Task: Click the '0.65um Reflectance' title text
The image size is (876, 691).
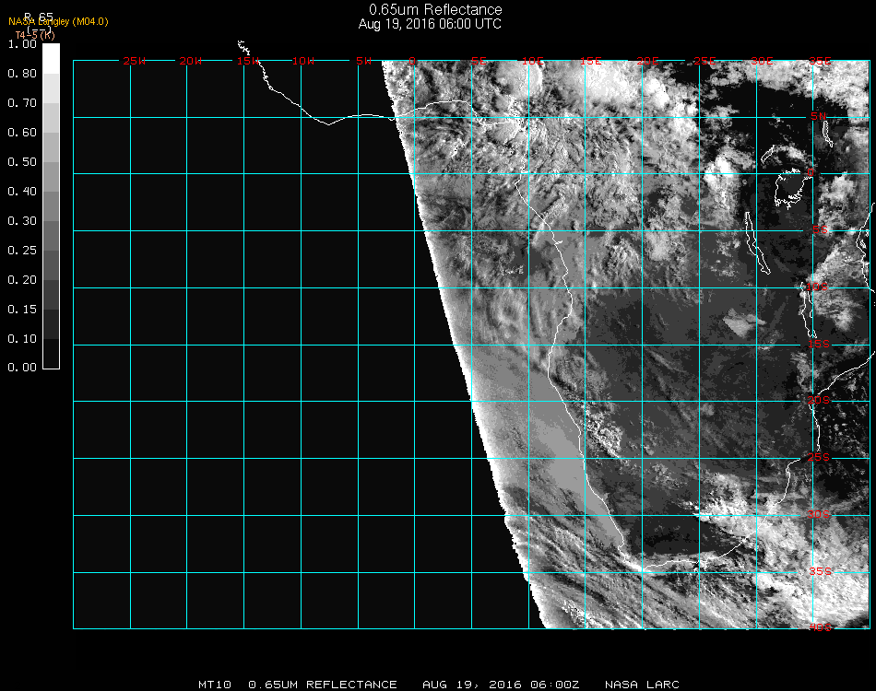Action: tap(435, 9)
